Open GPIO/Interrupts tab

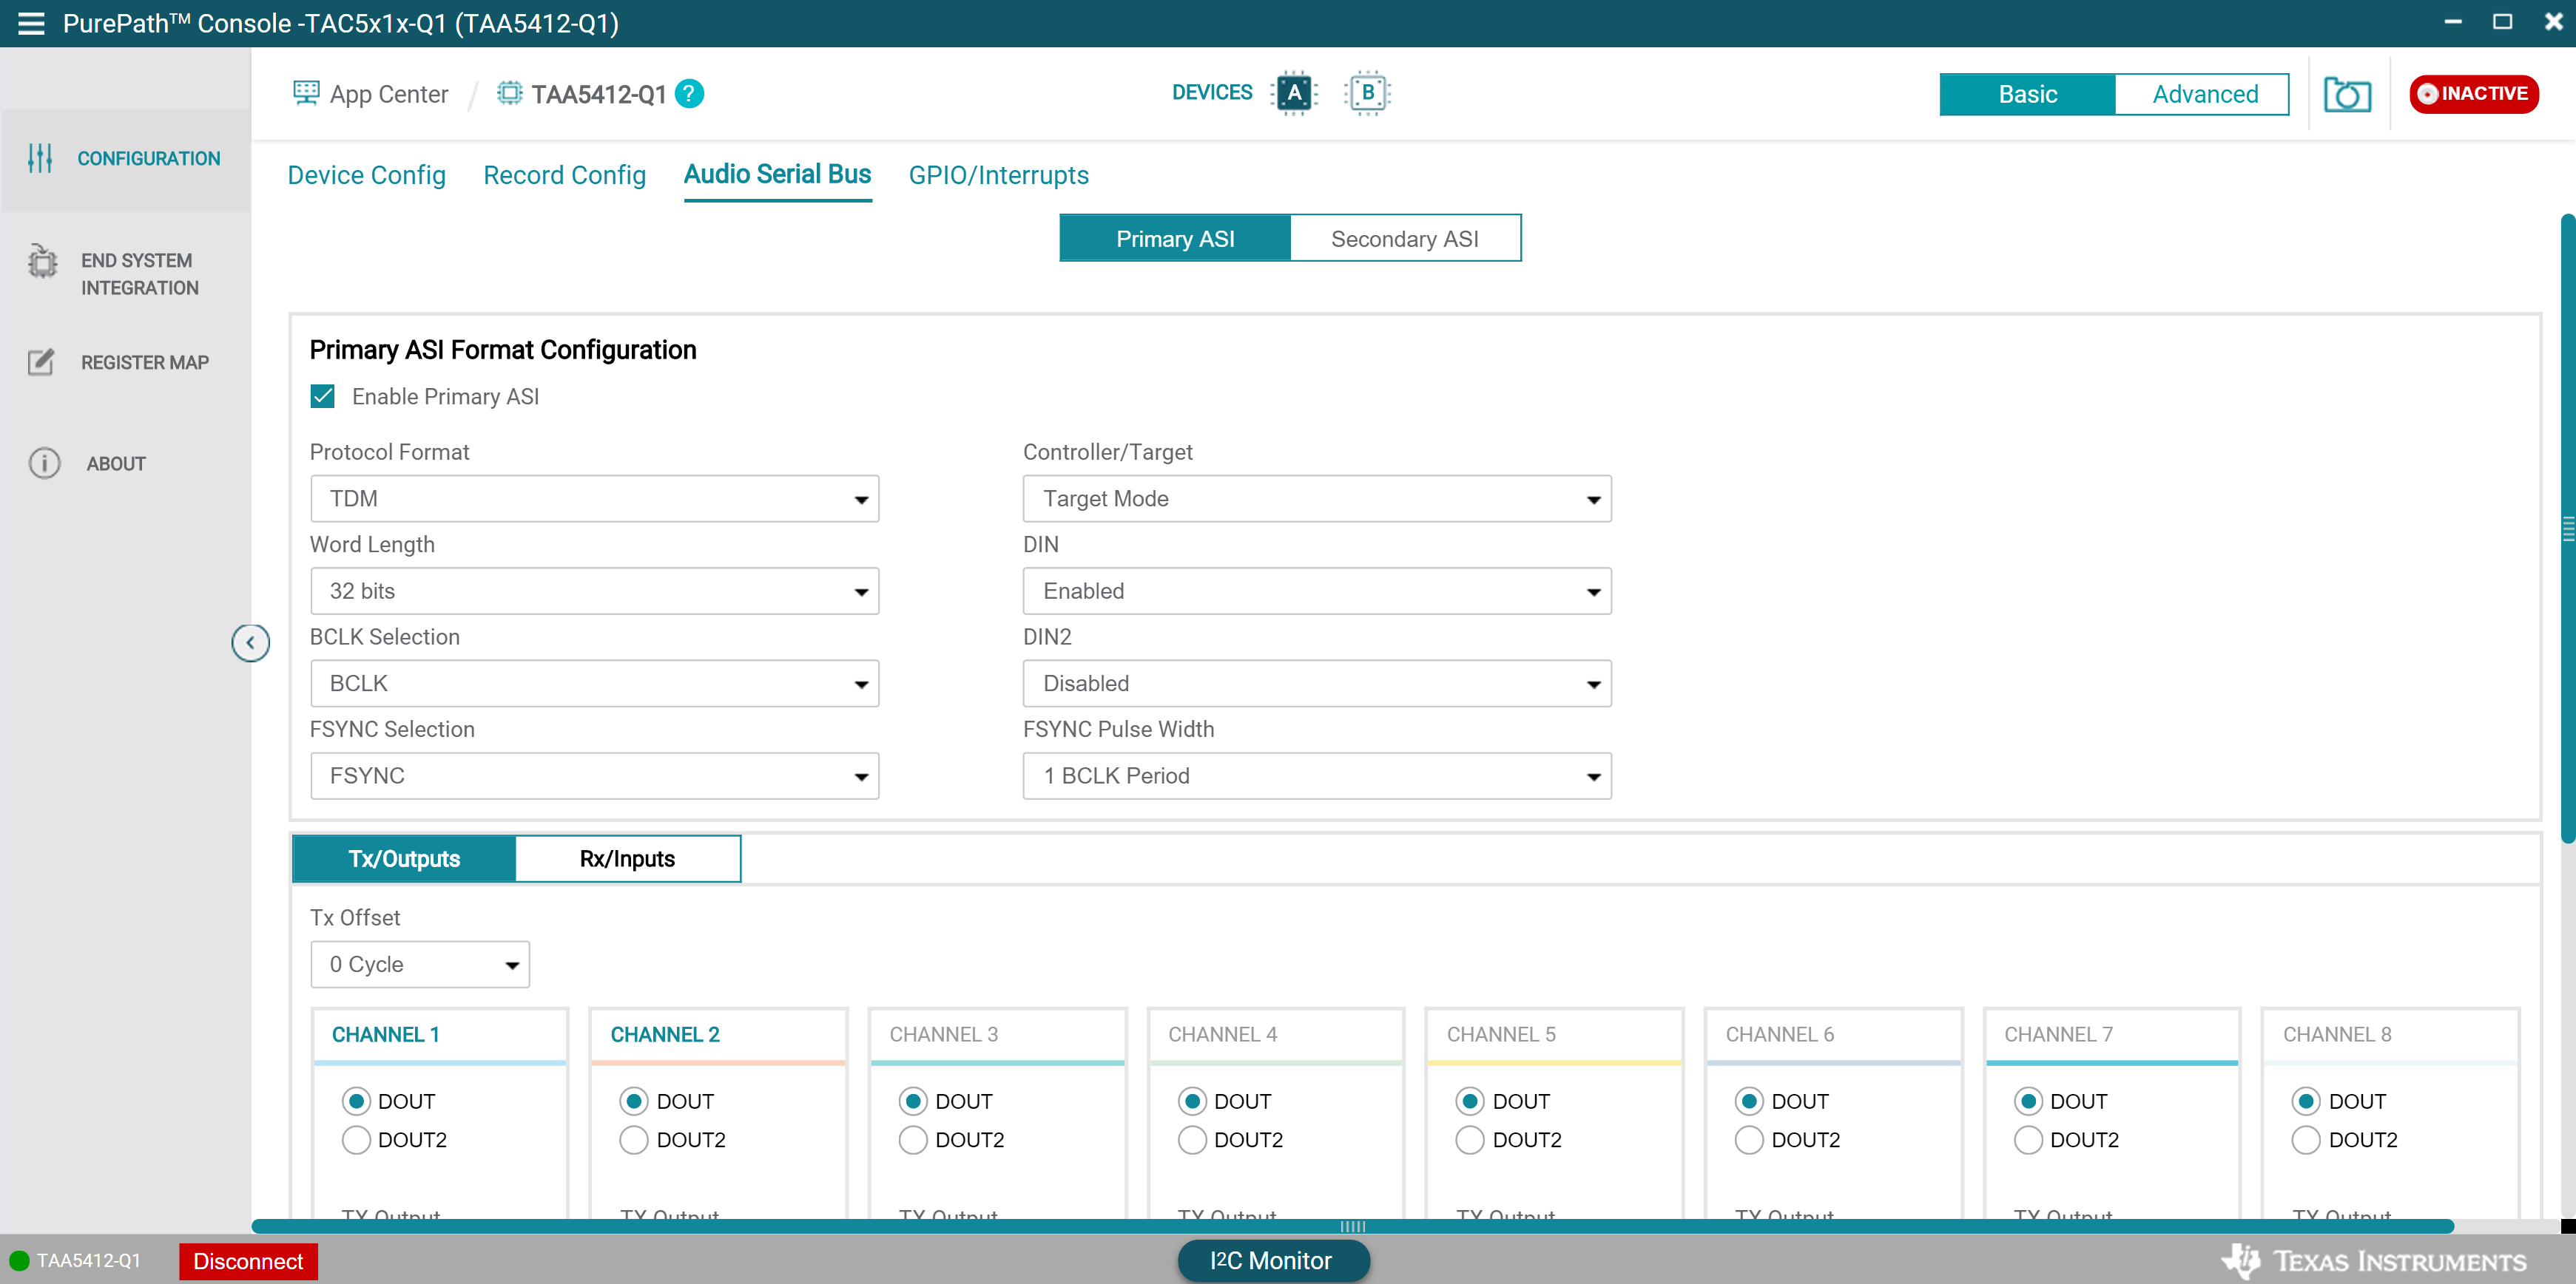click(998, 175)
